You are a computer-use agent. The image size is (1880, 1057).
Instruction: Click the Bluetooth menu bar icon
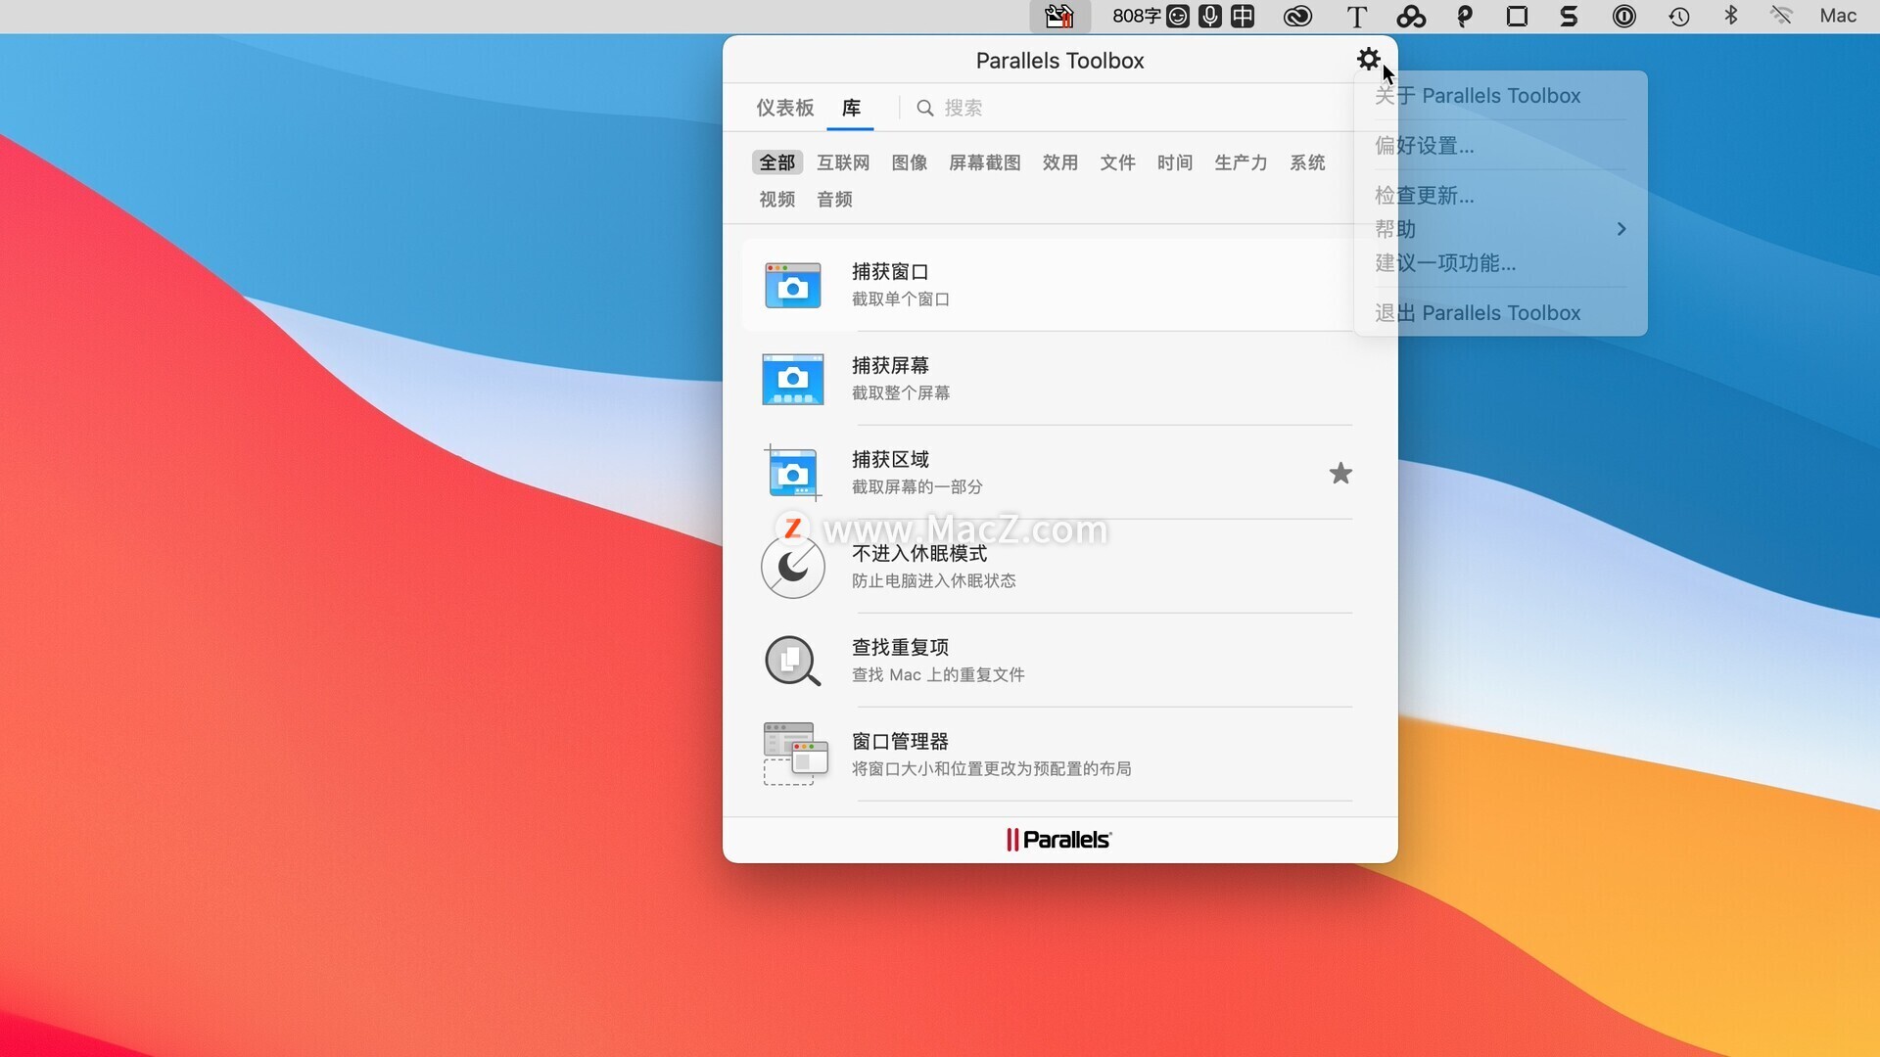[1731, 16]
